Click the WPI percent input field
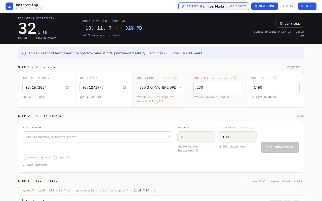Image resolution: width=322 pixels, height=201 pixels. pos(196,137)
